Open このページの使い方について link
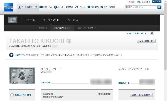This screenshot has width=167, height=101. click(x=137, y=33)
